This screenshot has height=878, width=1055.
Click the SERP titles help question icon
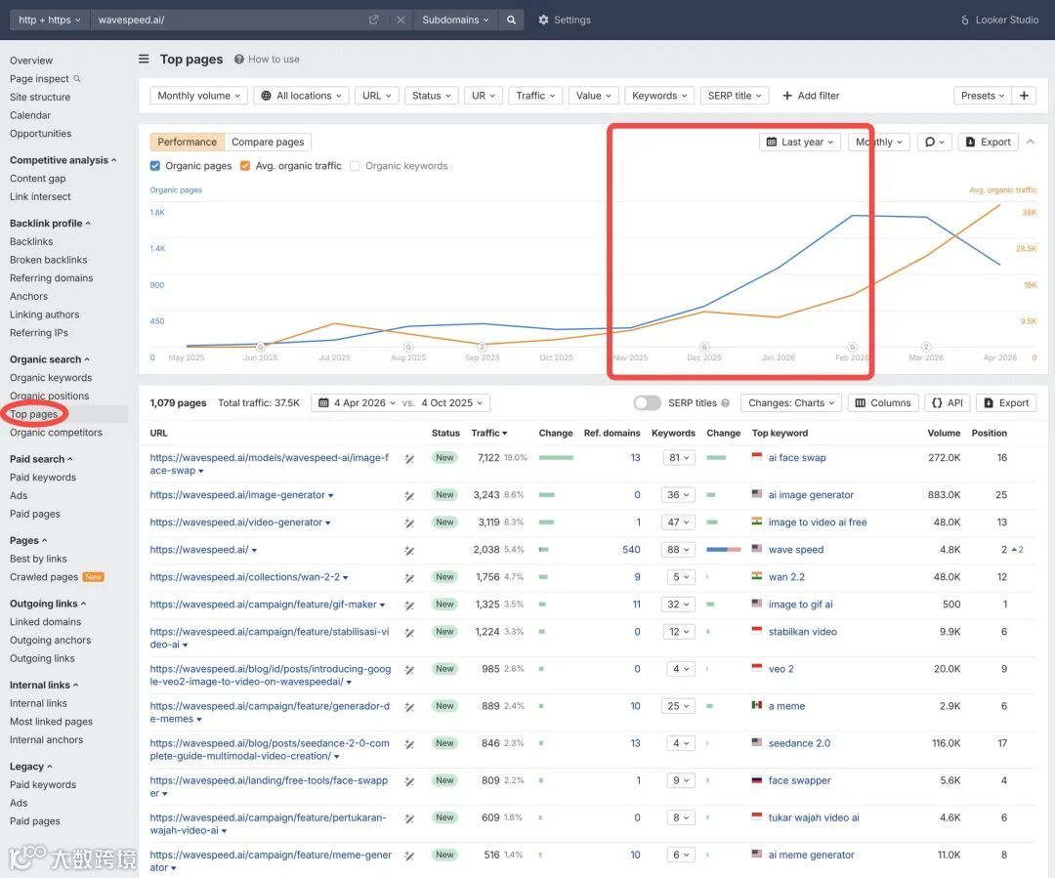(725, 403)
